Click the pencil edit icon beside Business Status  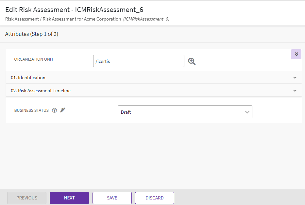pos(63,110)
